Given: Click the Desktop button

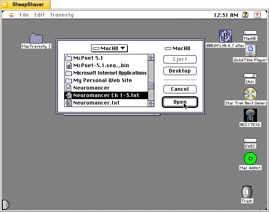Looking at the screenshot, I should 180,71.
